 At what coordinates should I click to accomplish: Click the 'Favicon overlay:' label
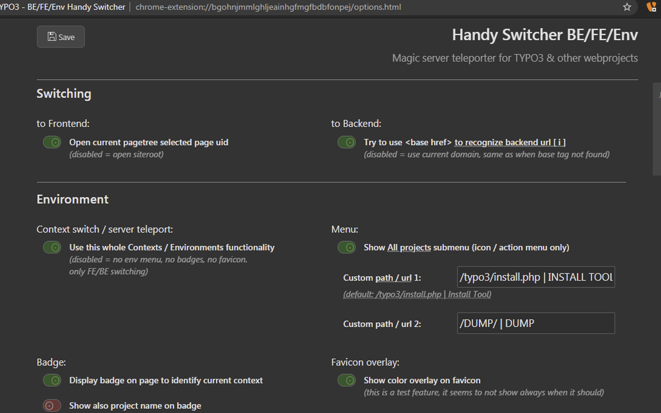(365, 362)
